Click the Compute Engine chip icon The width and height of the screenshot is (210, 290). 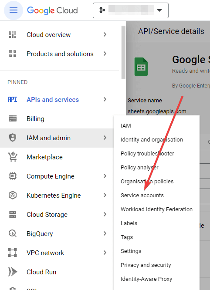tap(13, 176)
